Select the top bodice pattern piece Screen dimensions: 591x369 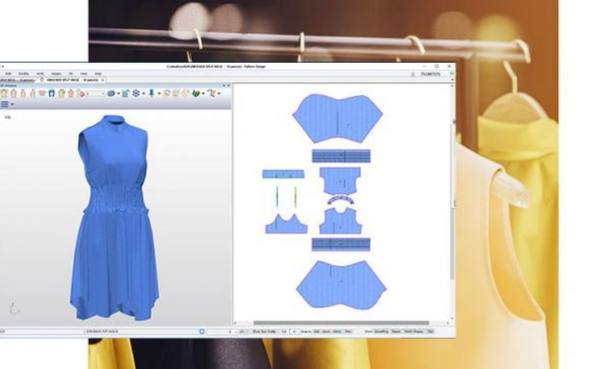pyautogui.click(x=338, y=119)
